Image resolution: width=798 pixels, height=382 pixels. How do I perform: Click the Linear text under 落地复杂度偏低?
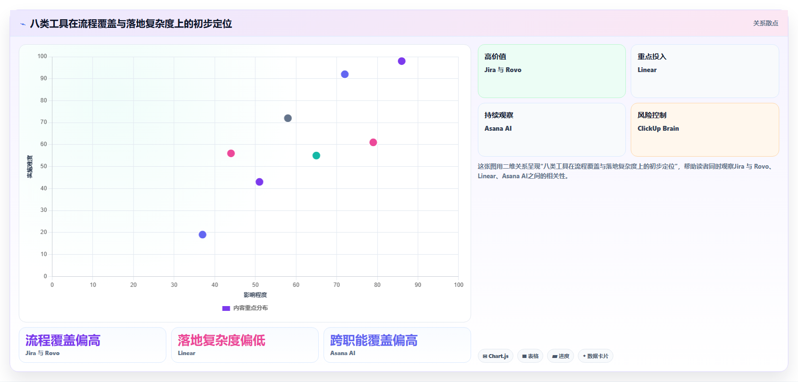coord(187,353)
